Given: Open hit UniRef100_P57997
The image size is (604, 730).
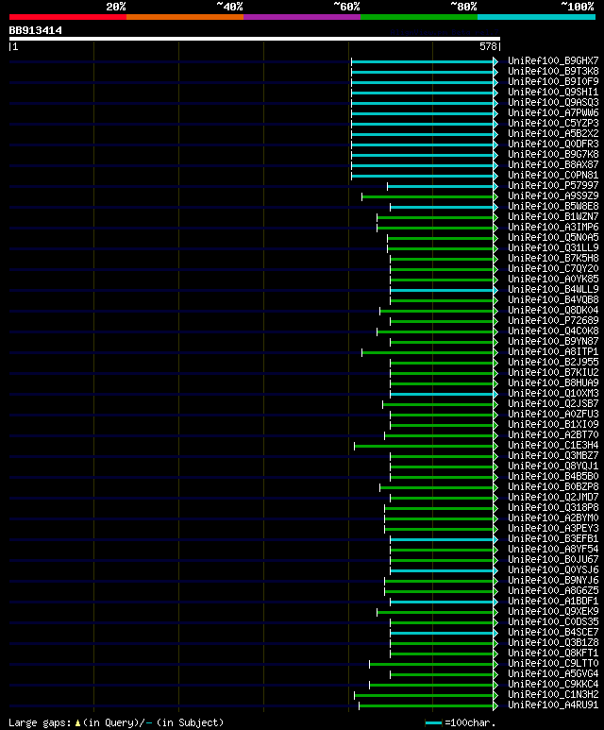Looking at the screenshot, I should pos(553,186).
